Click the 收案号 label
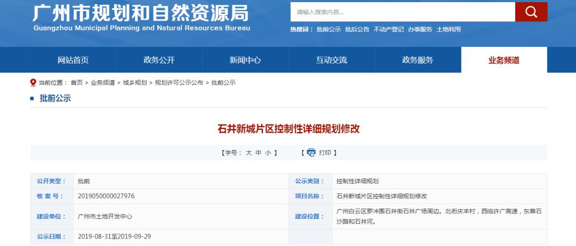The width and height of the screenshot is (576, 246). click(51, 196)
